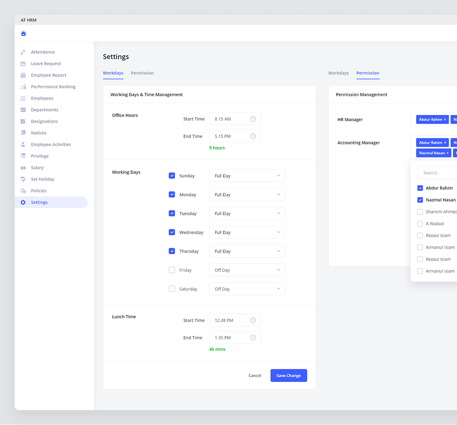This screenshot has height=425, width=457.
Task: Remove Nazmul Hasan tag from Accounting Manager
Action: [448, 153]
